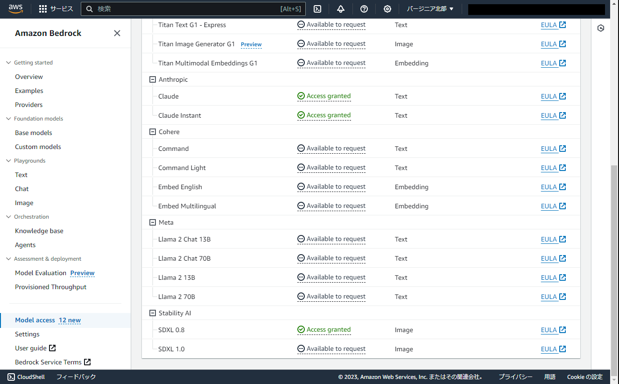Open Knowledge base in navigation
This screenshot has width=619, height=384.
(x=39, y=231)
